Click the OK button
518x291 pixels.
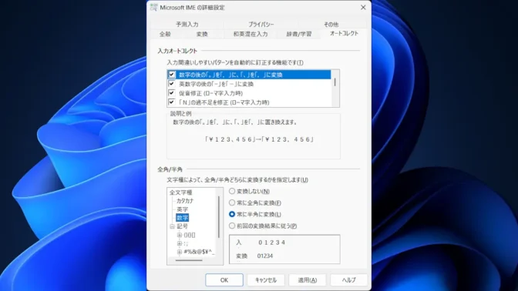click(x=224, y=279)
